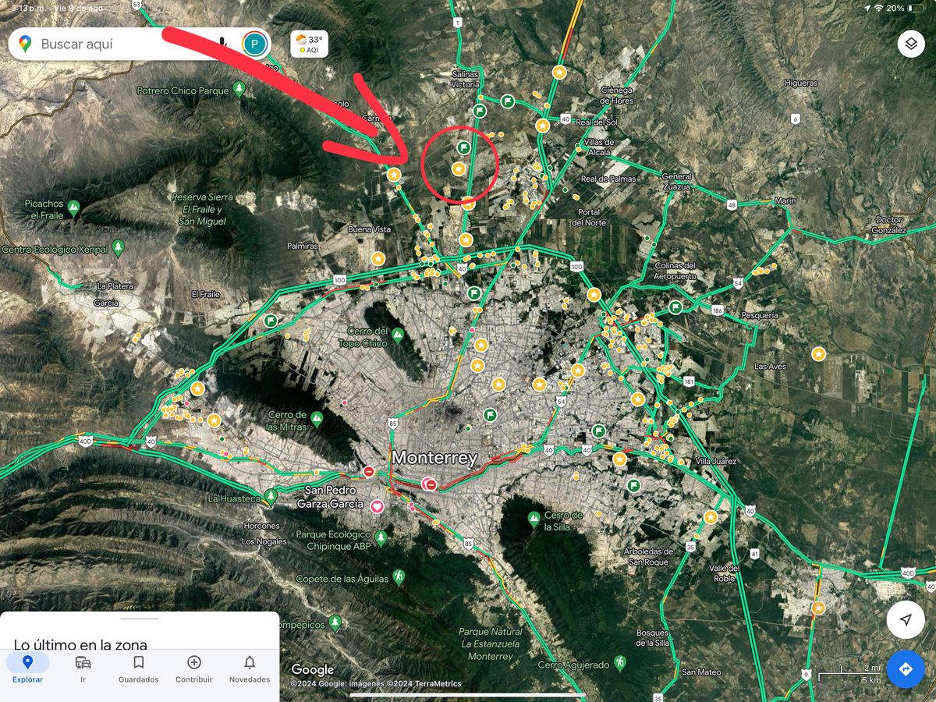
Task: Click the Buscar aquí search field
Action: coord(125,44)
